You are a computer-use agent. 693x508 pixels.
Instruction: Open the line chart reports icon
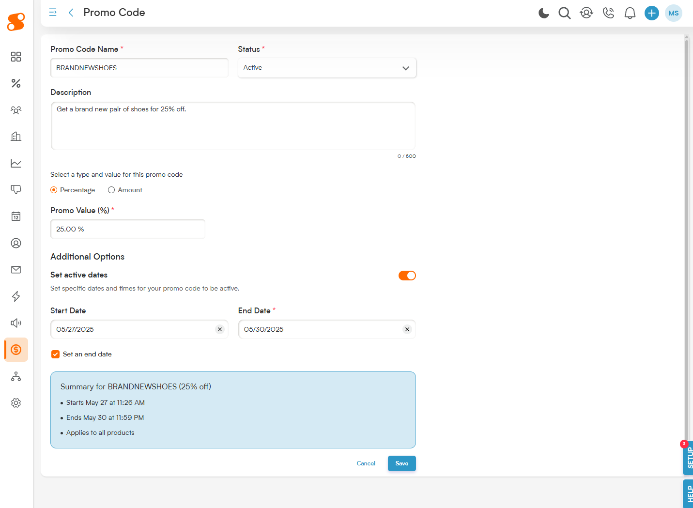click(x=16, y=163)
